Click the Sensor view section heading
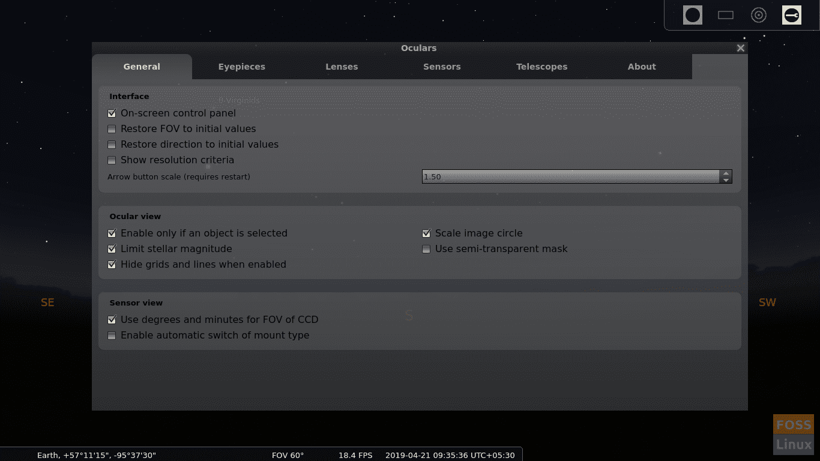Screen dimensions: 820x461 tap(136, 303)
